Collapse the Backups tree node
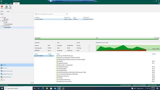 tap(1, 21)
